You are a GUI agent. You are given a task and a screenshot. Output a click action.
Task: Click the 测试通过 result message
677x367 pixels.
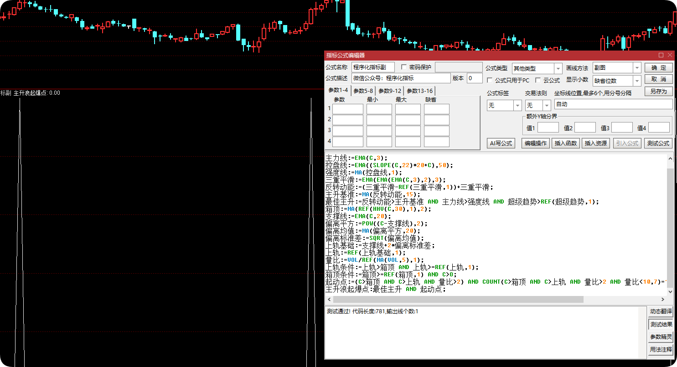(372, 311)
